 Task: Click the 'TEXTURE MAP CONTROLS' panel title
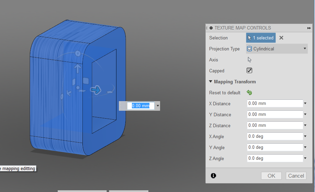[243, 28]
